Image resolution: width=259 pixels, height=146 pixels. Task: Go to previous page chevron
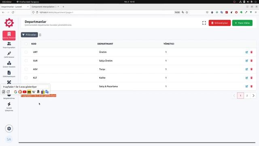tap(234, 96)
